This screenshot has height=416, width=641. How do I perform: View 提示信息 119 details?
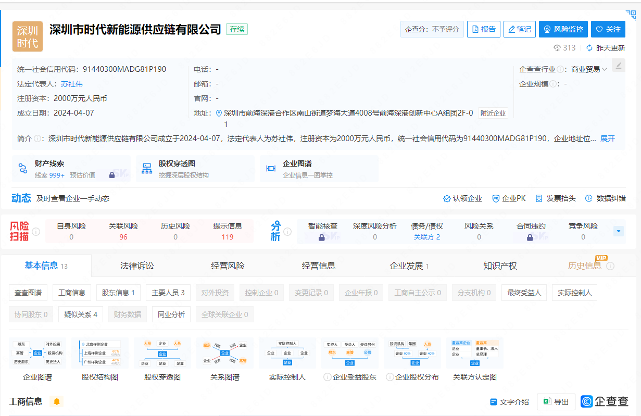pyautogui.click(x=228, y=231)
